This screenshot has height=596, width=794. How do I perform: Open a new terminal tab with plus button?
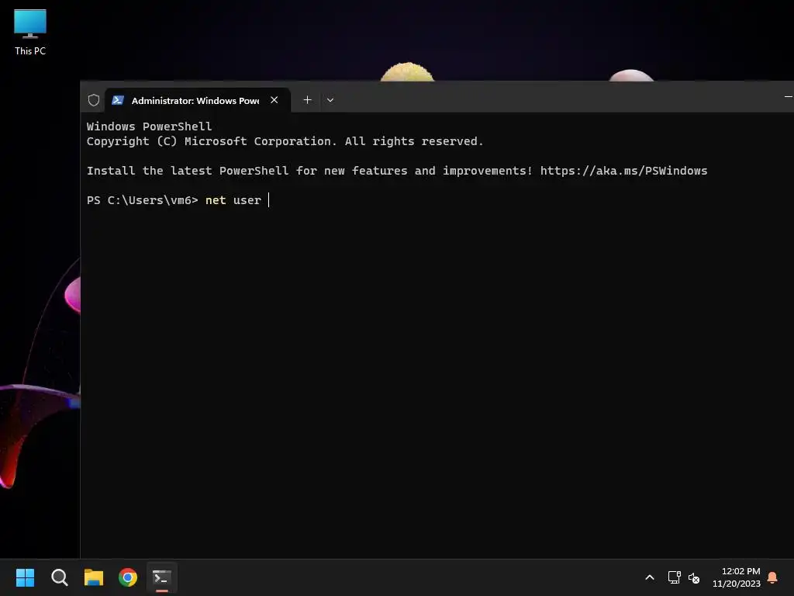(307, 100)
